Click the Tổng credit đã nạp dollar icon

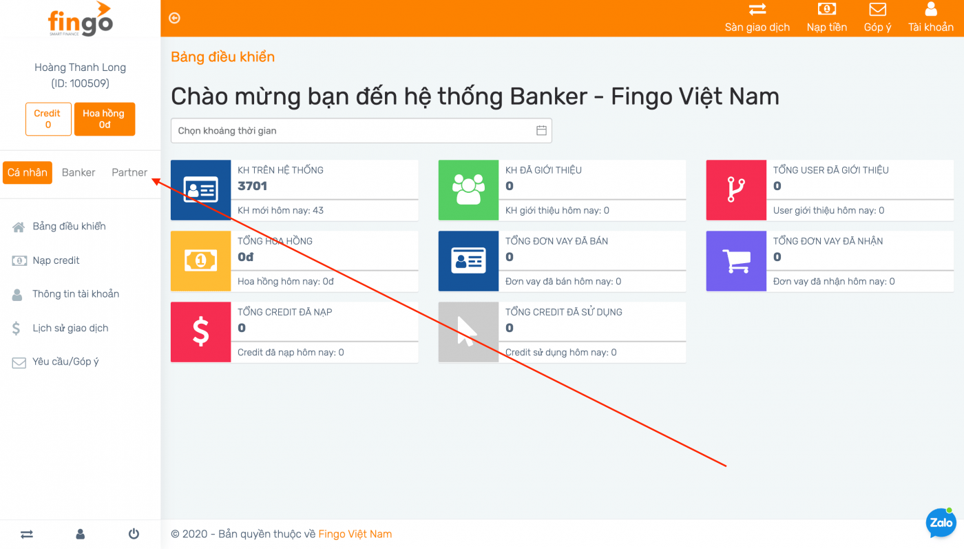point(200,332)
